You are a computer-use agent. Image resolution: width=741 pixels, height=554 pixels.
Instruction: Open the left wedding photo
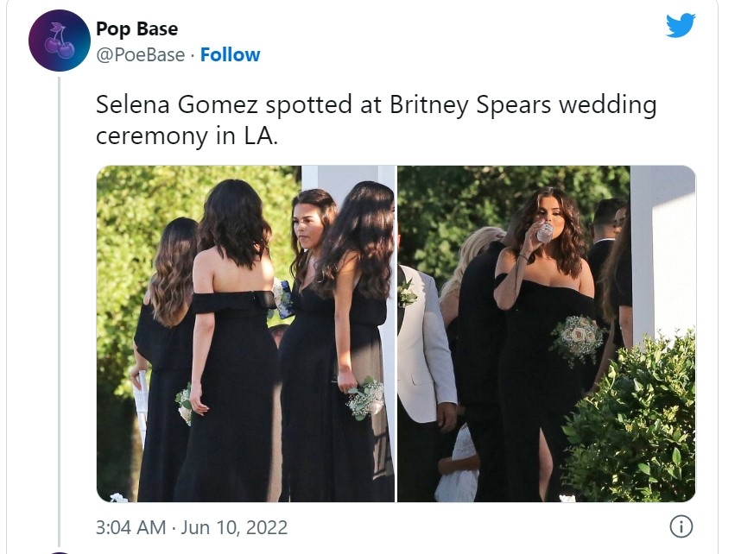coord(245,333)
